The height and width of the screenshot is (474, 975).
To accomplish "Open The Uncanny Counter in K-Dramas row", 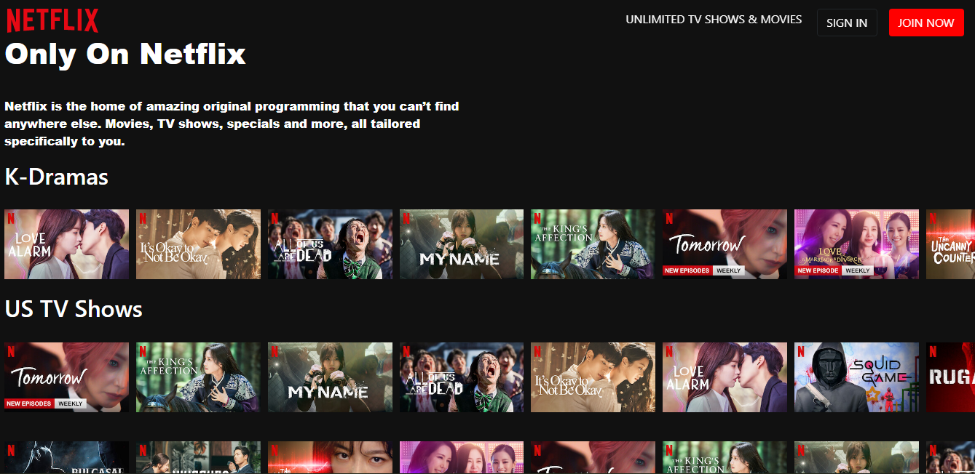I will pyautogui.click(x=950, y=244).
